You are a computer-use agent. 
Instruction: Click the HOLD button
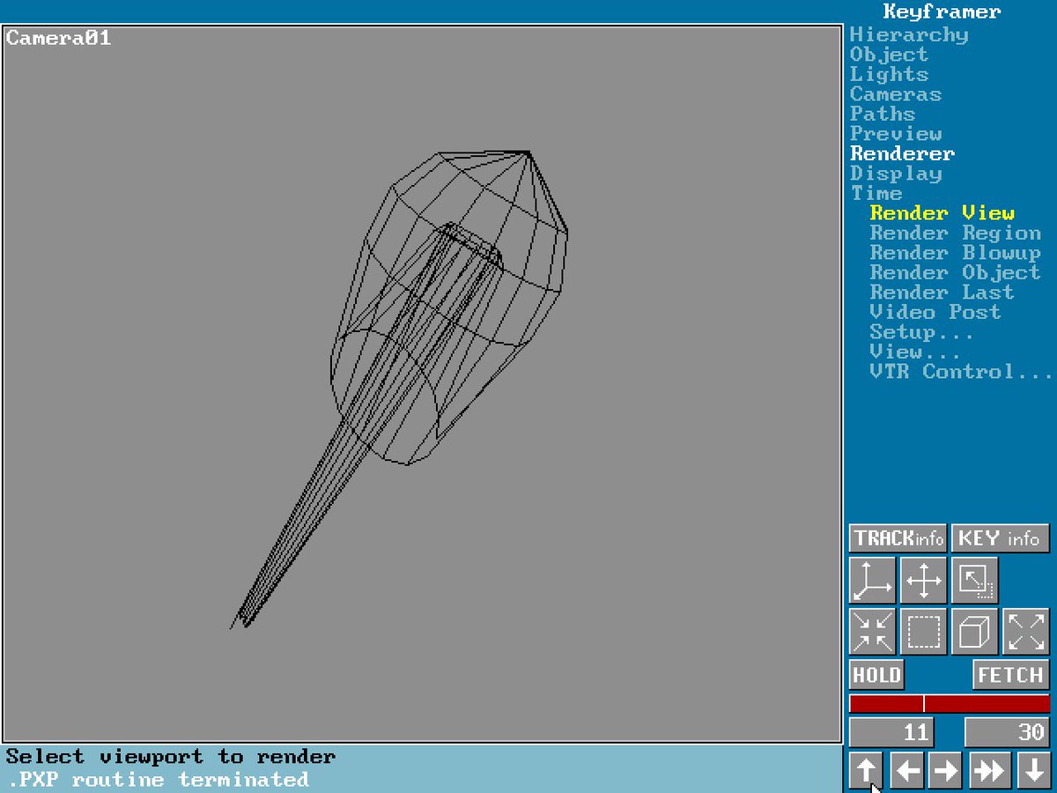point(876,675)
